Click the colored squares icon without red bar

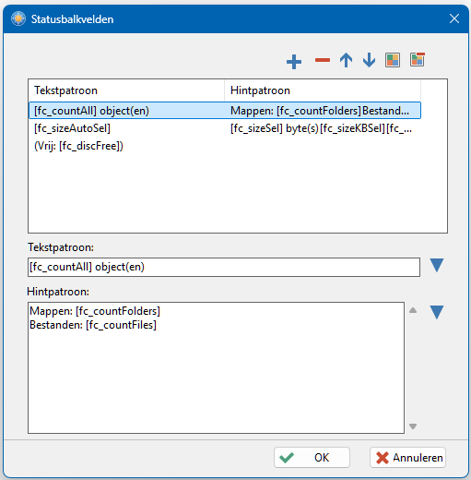pos(393,60)
